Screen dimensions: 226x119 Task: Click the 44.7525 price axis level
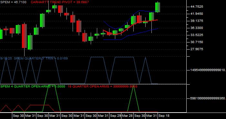coord(197,7)
